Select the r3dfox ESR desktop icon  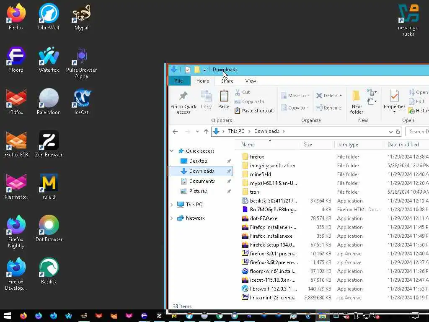click(16, 144)
